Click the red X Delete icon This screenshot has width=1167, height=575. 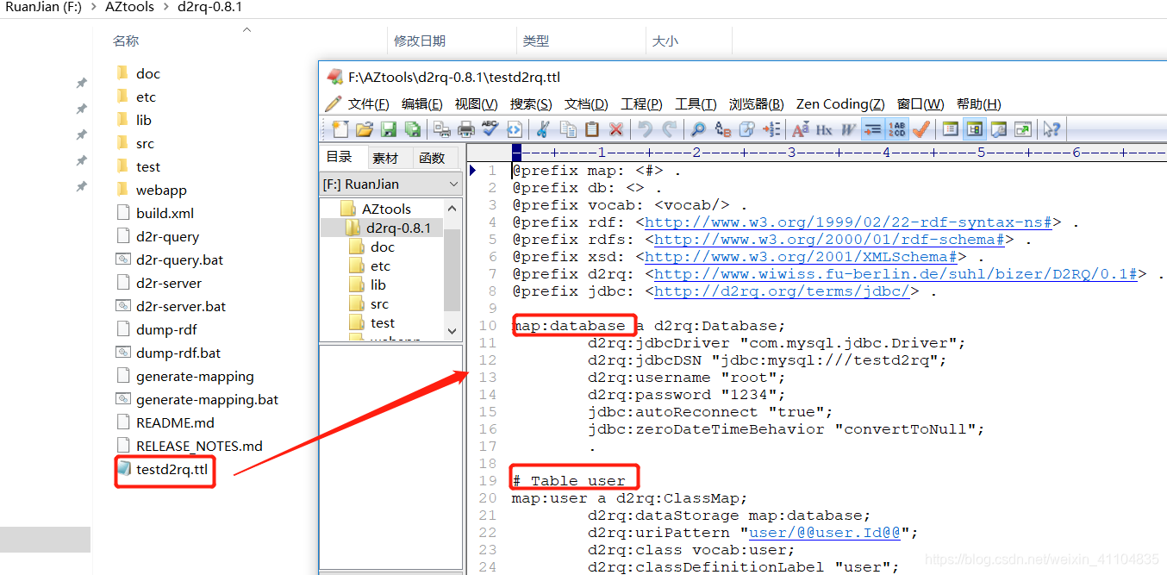coord(616,129)
